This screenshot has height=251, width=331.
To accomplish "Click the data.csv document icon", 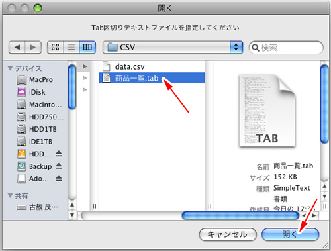I will [107, 66].
